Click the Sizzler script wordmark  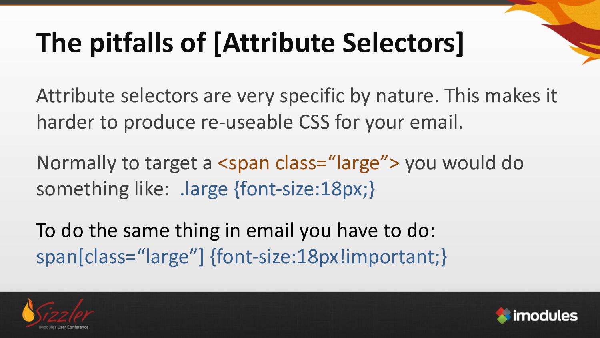[x=64, y=312]
